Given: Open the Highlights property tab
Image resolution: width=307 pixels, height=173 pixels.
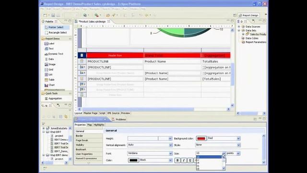Looking at the screenshot, I should click(x=99, y=125).
